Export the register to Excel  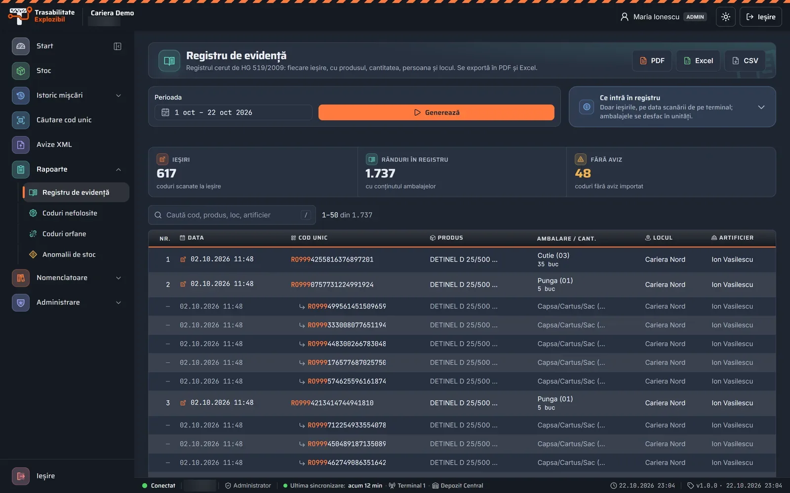click(698, 61)
